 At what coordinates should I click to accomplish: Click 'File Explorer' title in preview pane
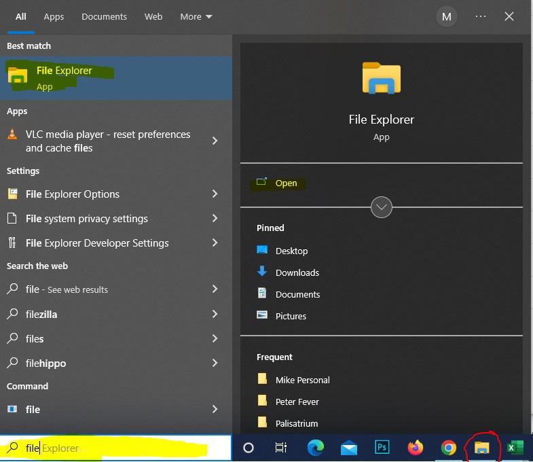pos(382,120)
